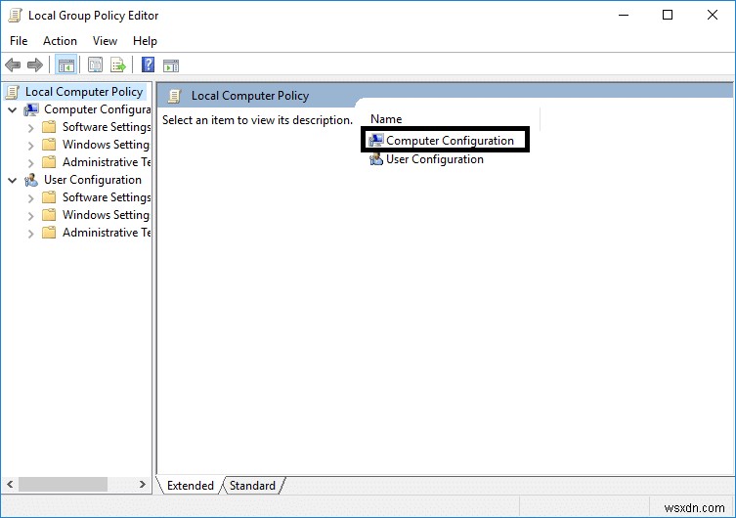
Task: Toggle Show/Hide Console Tree icon
Action: [x=66, y=65]
